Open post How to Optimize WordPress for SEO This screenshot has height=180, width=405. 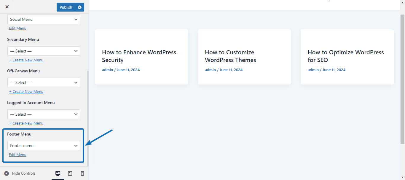coord(346,56)
